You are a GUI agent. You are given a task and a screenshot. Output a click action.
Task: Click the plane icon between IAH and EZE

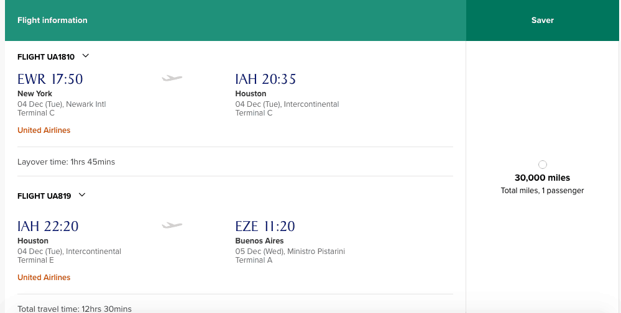(x=172, y=225)
